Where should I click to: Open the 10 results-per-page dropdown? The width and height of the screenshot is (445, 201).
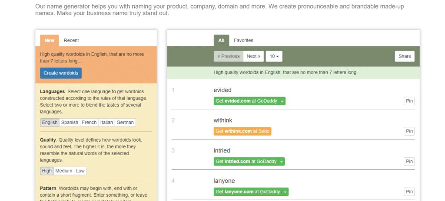(274, 56)
